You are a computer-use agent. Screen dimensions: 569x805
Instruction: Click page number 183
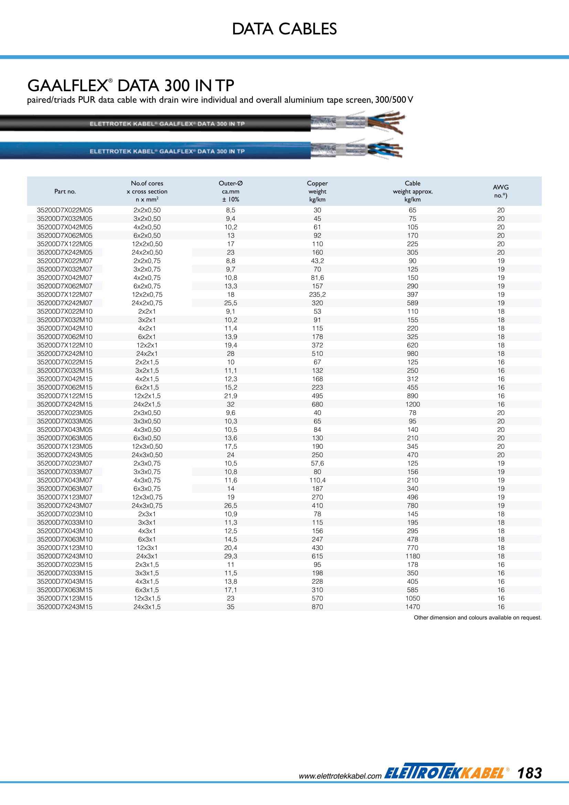tap(529, 773)
